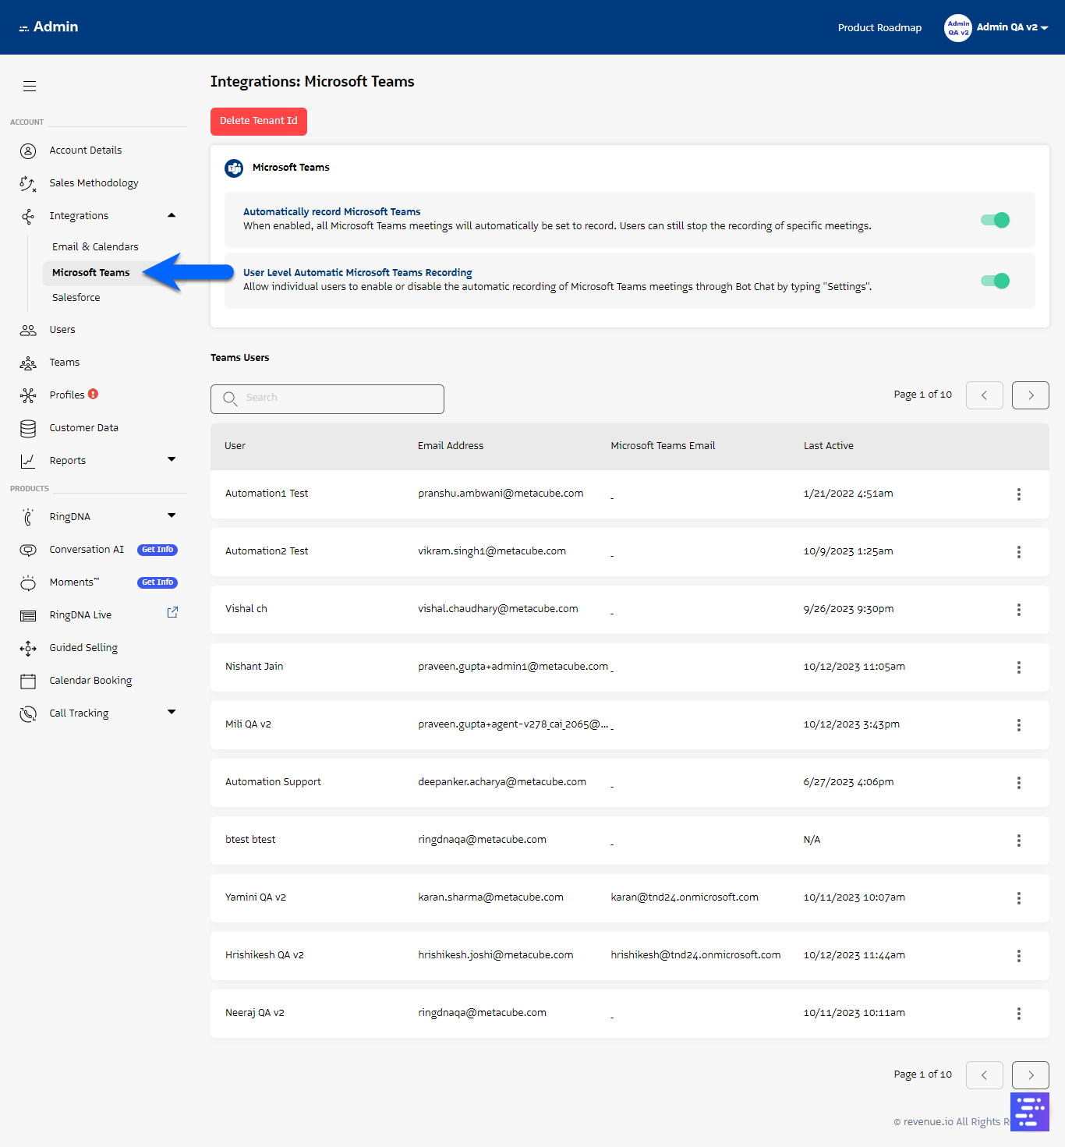Click the Teams Users search field
Screen dimensions: 1065x1147
click(x=327, y=398)
